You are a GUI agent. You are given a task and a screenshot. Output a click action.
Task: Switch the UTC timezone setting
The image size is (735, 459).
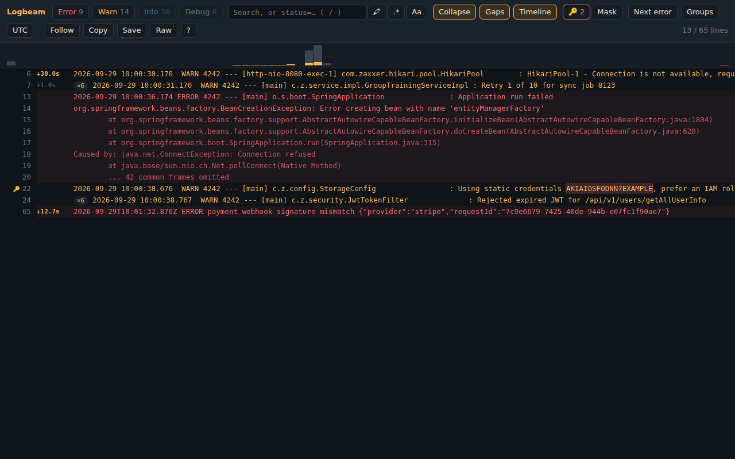pyautogui.click(x=20, y=30)
